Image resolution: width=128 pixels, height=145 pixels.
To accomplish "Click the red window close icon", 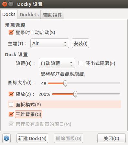I will click(5, 4).
